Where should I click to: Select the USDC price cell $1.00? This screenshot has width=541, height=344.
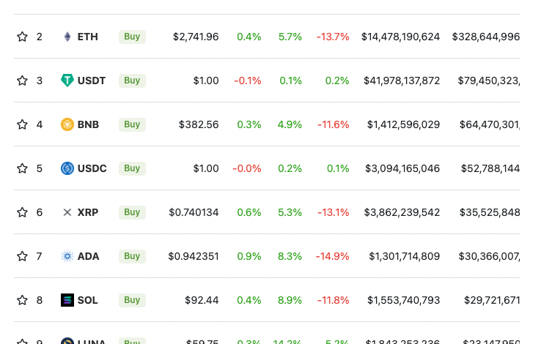click(x=205, y=168)
